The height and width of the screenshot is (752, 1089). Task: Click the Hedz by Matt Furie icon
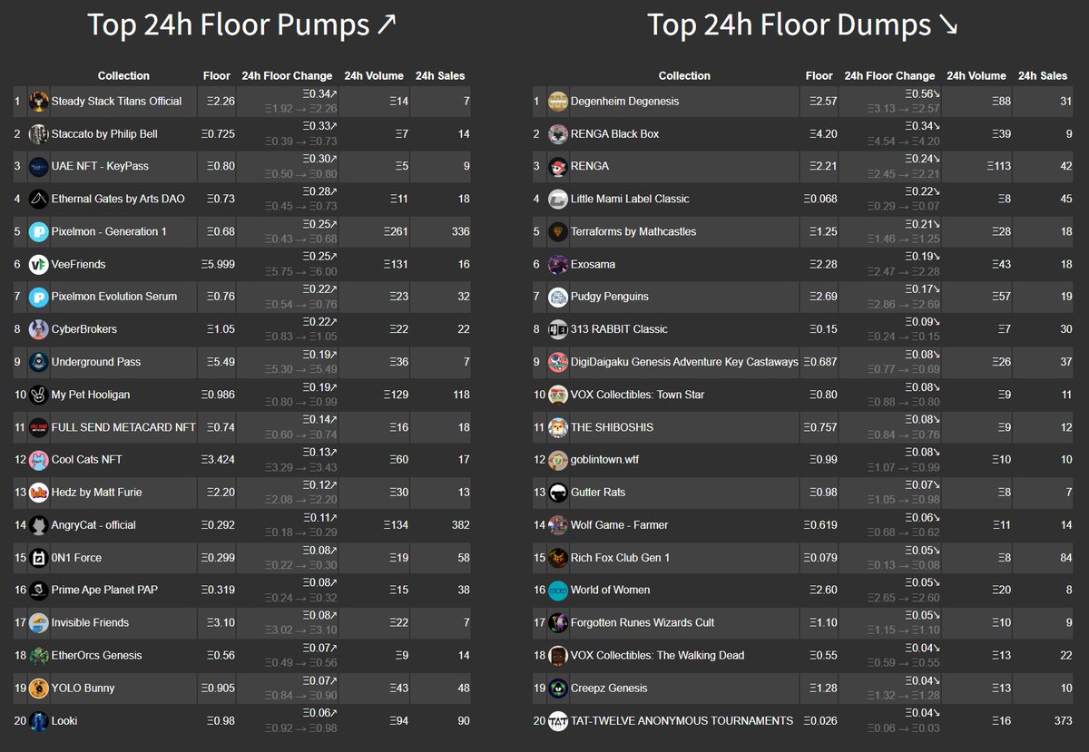(x=38, y=493)
